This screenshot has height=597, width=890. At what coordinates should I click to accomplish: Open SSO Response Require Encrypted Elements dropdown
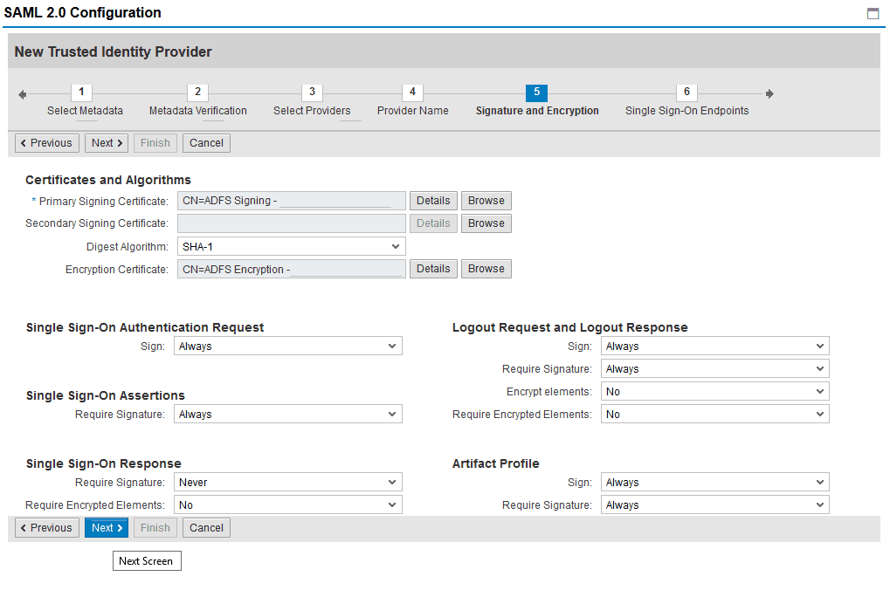pos(287,505)
